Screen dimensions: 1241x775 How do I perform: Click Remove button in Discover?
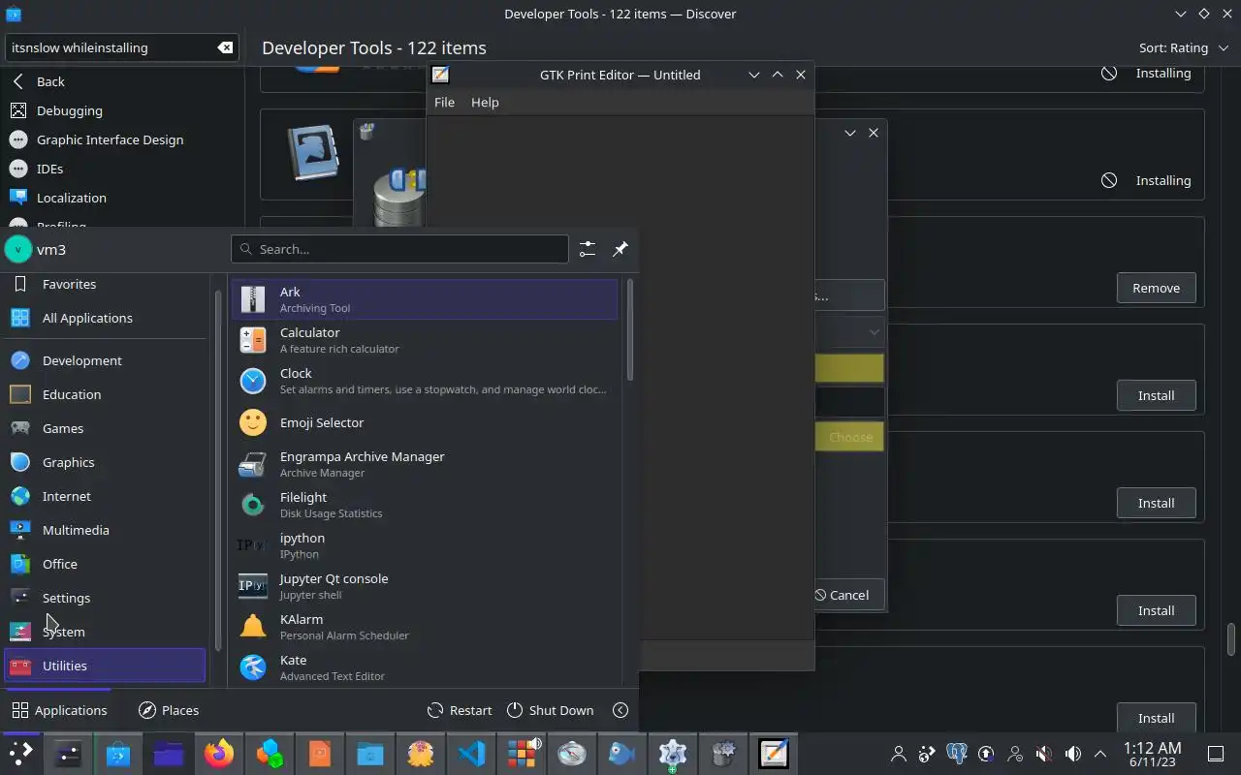click(1156, 288)
